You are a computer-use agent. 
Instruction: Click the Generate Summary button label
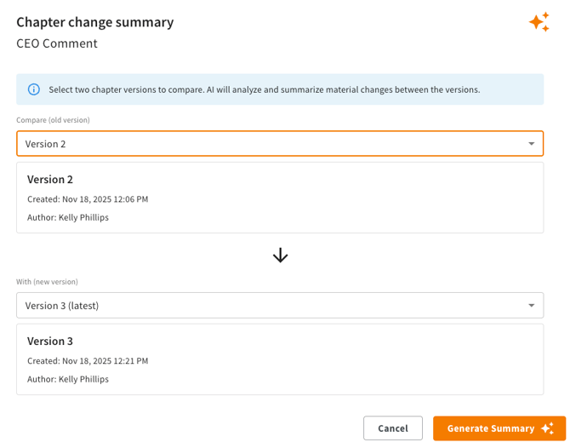[490, 428]
